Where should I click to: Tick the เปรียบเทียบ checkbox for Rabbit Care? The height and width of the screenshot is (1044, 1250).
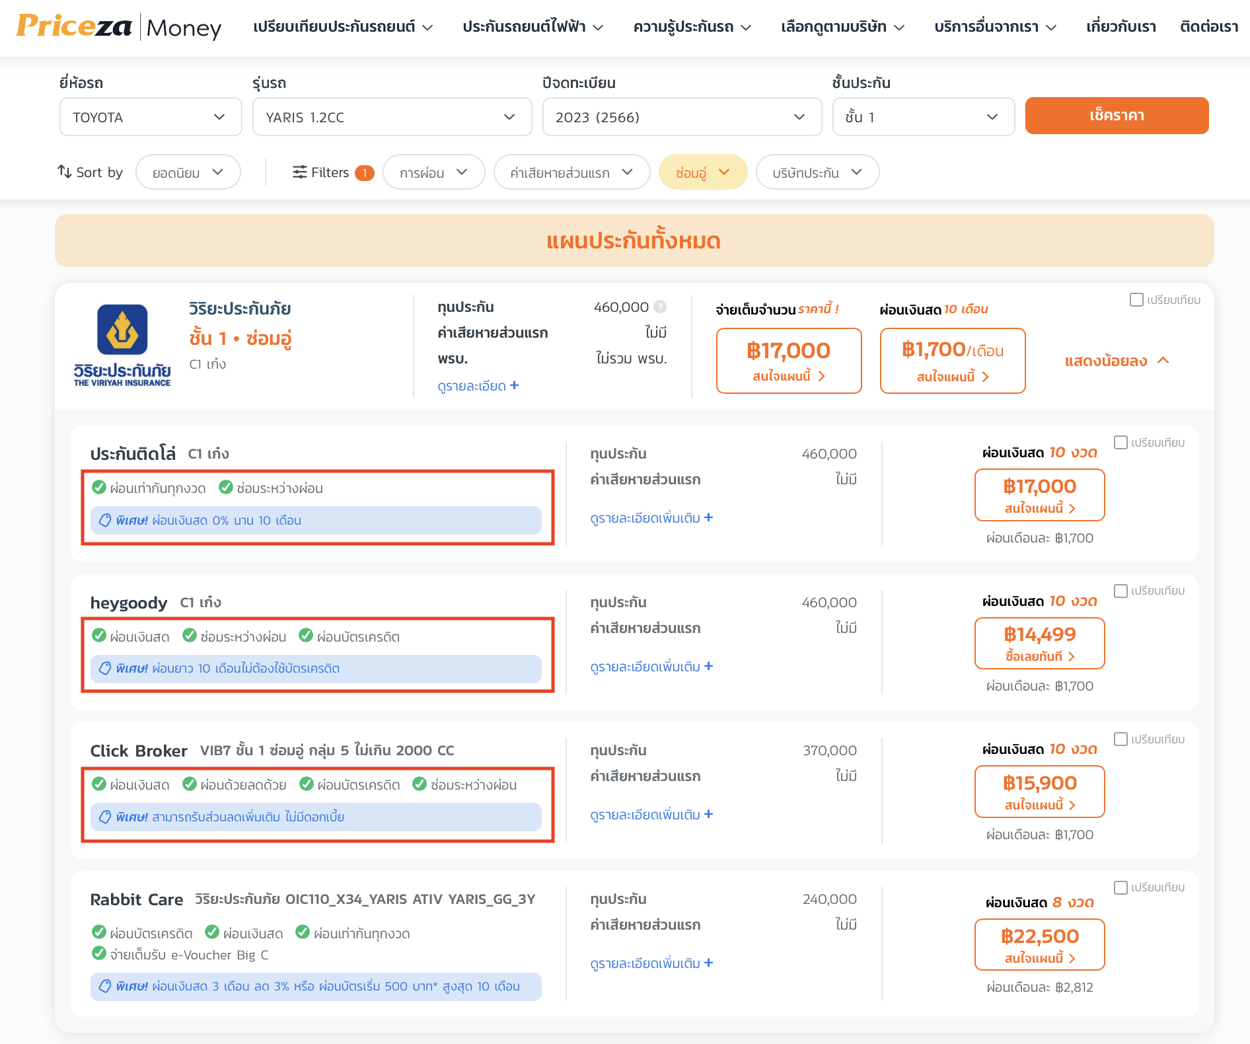[1121, 887]
